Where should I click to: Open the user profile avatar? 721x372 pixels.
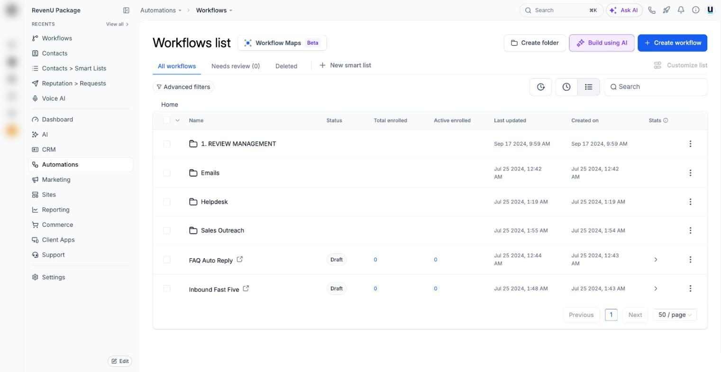click(710, 10)
